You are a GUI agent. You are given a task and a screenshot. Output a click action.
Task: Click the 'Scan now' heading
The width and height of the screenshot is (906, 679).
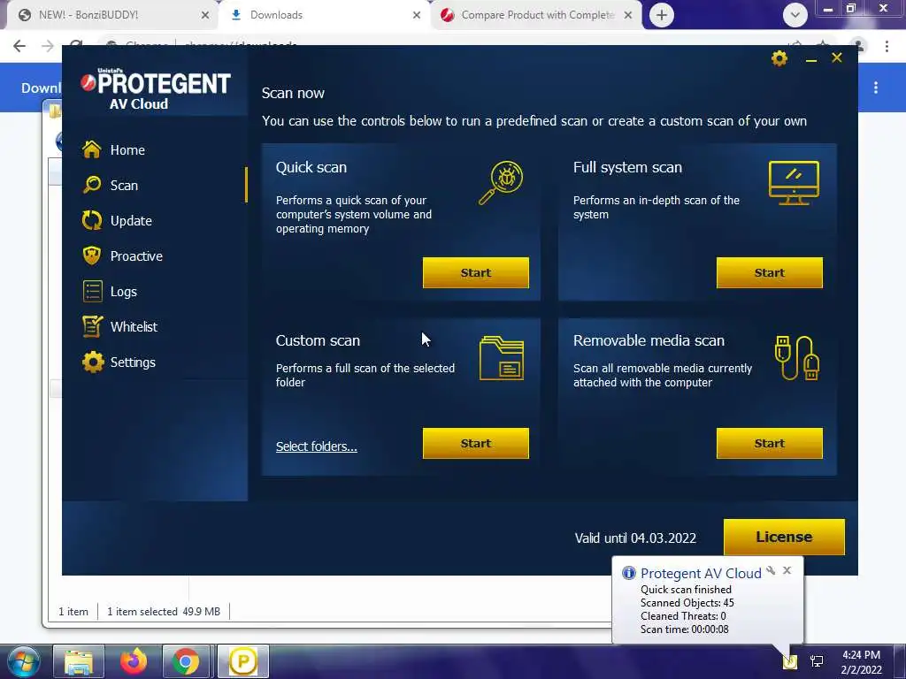point(293,93)
